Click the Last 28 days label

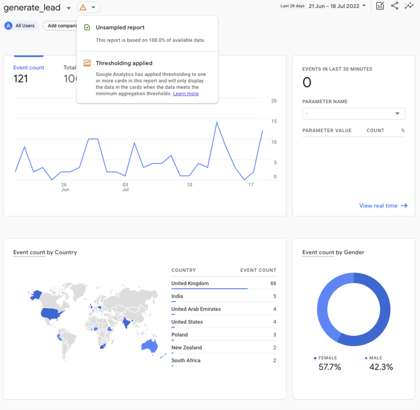pos(292,6)
